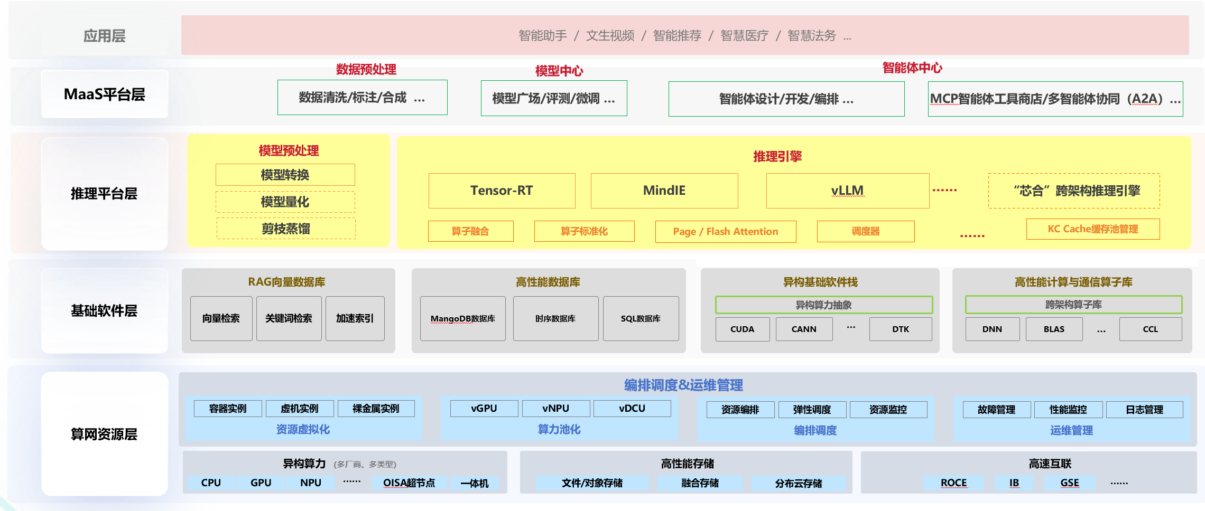Image resolution: width=1205 pixels, height=511 pixels.
Task: Select the MindIE engine box
Action: coord(664,191)
